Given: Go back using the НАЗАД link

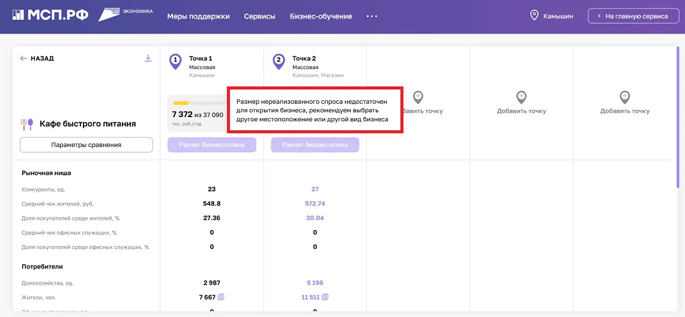Looking at the screenshot, I should (x=37, y=58).
